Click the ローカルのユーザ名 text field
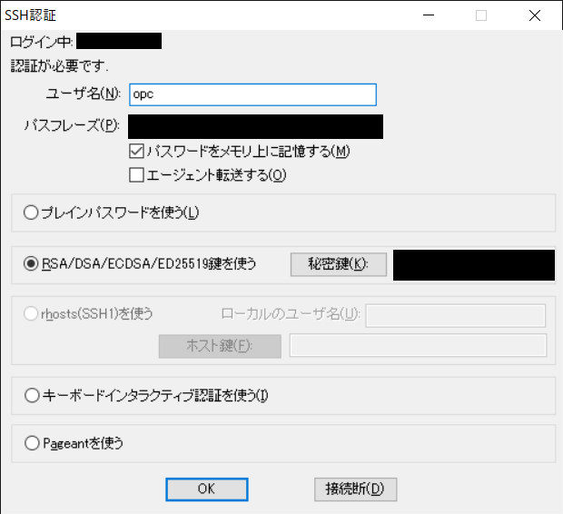The image size is (563, 514). click(x=455, y=315)
